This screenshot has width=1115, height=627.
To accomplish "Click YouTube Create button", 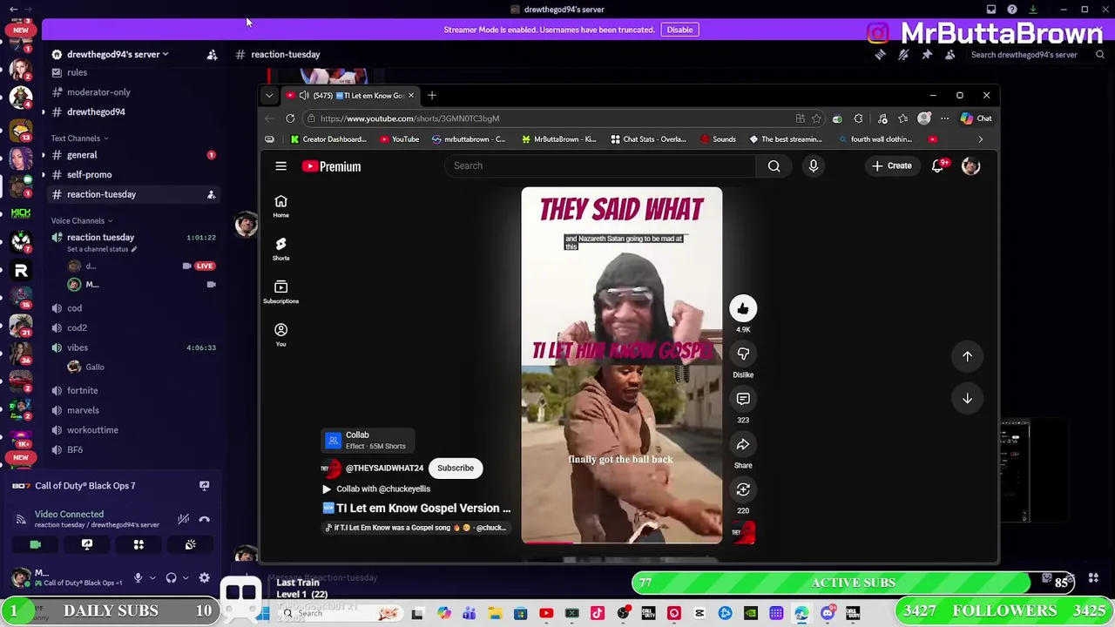I will click(x=892, y=165).
